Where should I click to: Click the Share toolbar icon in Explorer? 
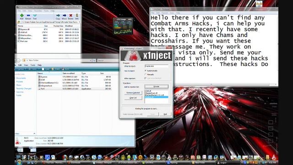[x=53, y=69]
